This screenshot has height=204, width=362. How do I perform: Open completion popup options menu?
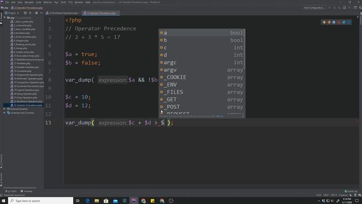point(243,116)
